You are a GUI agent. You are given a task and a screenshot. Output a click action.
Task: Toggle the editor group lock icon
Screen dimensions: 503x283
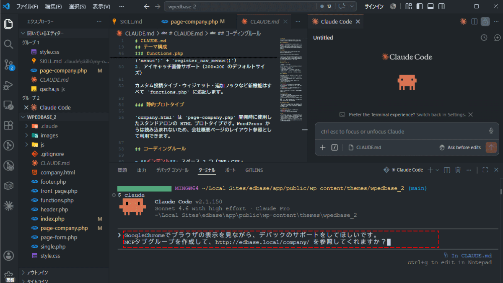485,21
